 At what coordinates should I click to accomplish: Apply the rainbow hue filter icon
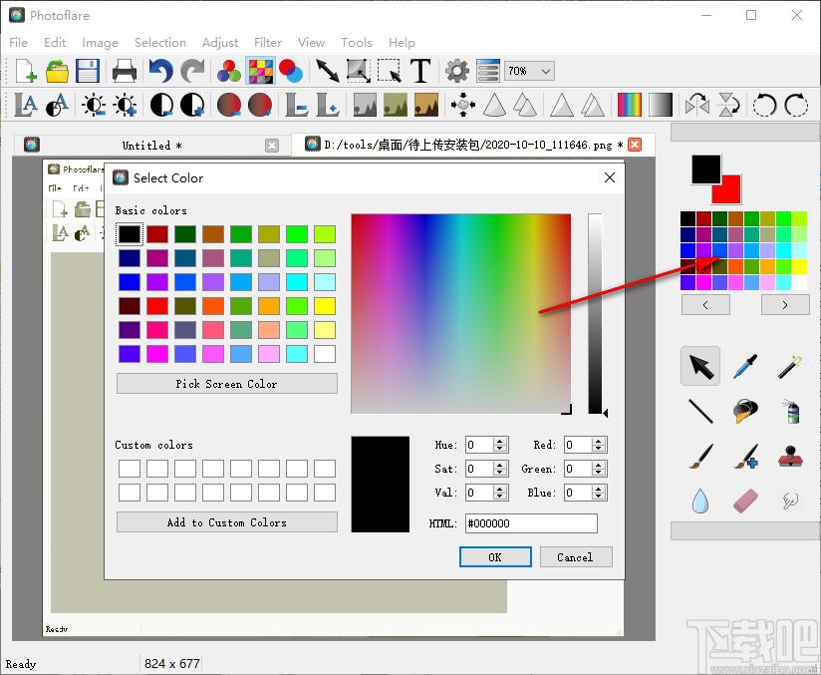click(x=630, y=105)
